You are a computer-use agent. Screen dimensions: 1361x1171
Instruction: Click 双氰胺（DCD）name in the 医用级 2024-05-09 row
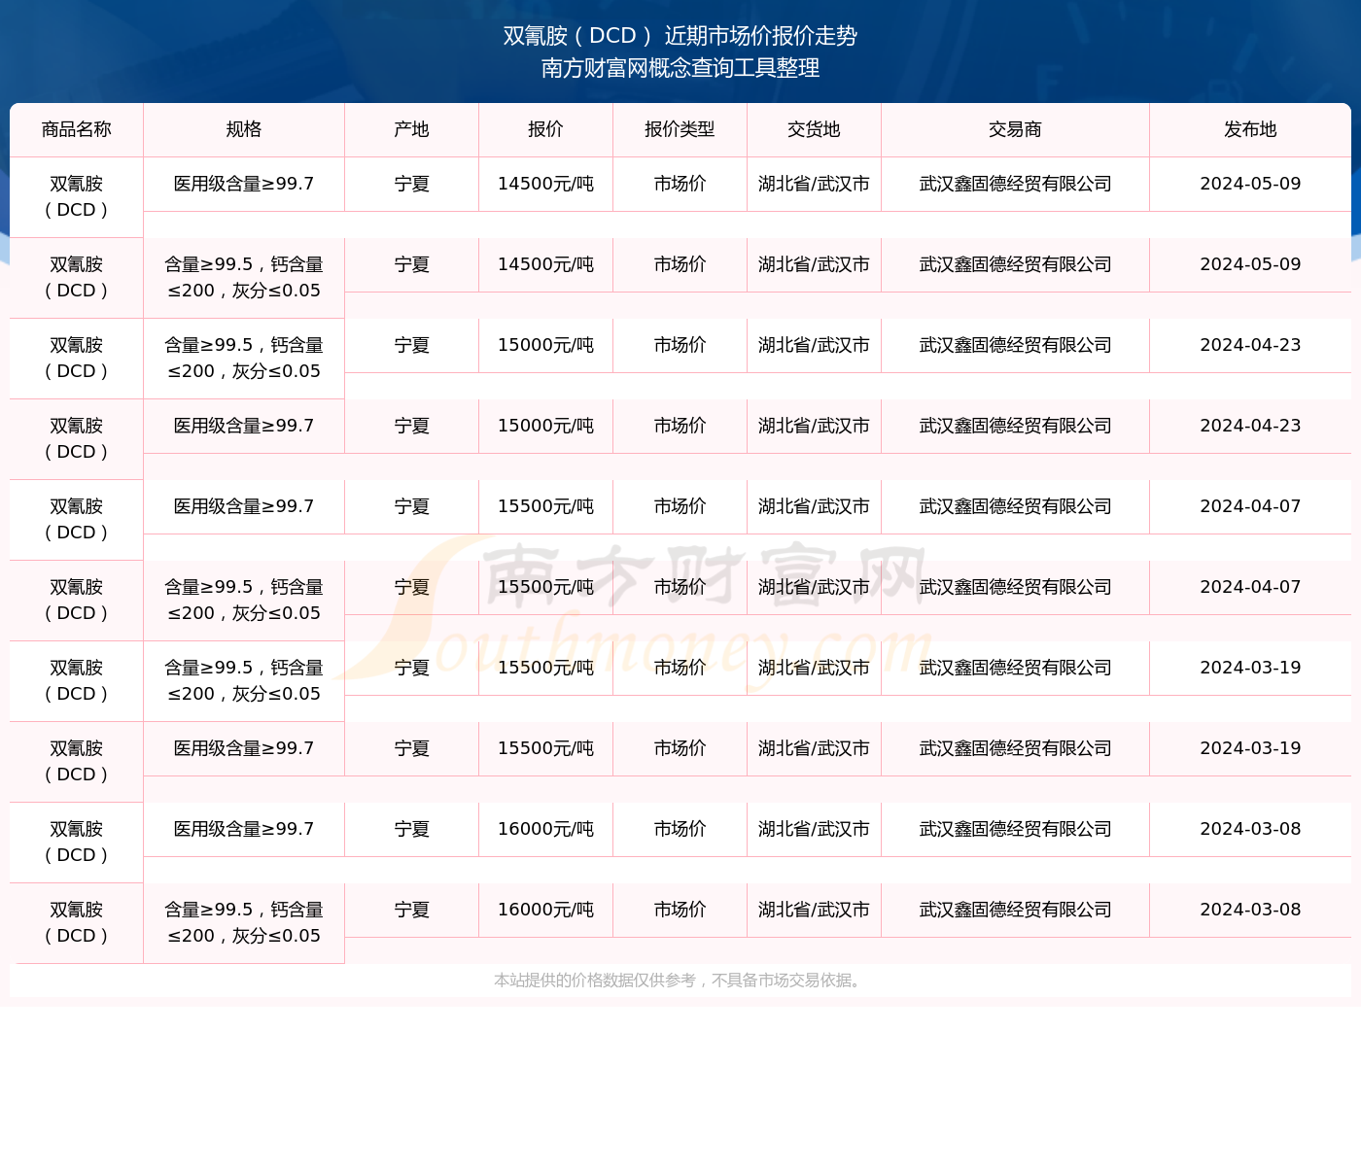77,196
